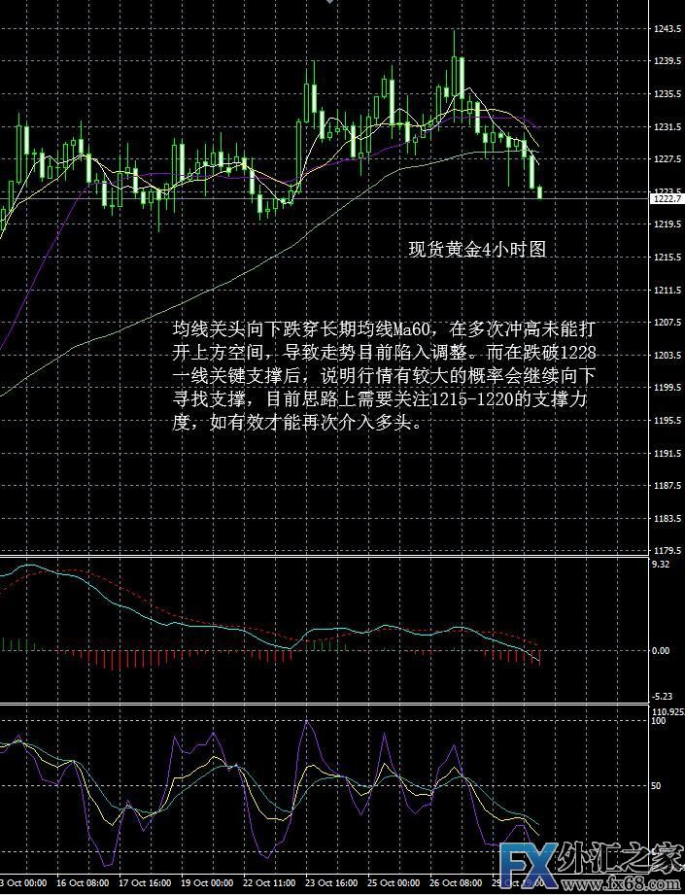
Task: Click the current price label 1222.7
Action: tap(668, 198)
